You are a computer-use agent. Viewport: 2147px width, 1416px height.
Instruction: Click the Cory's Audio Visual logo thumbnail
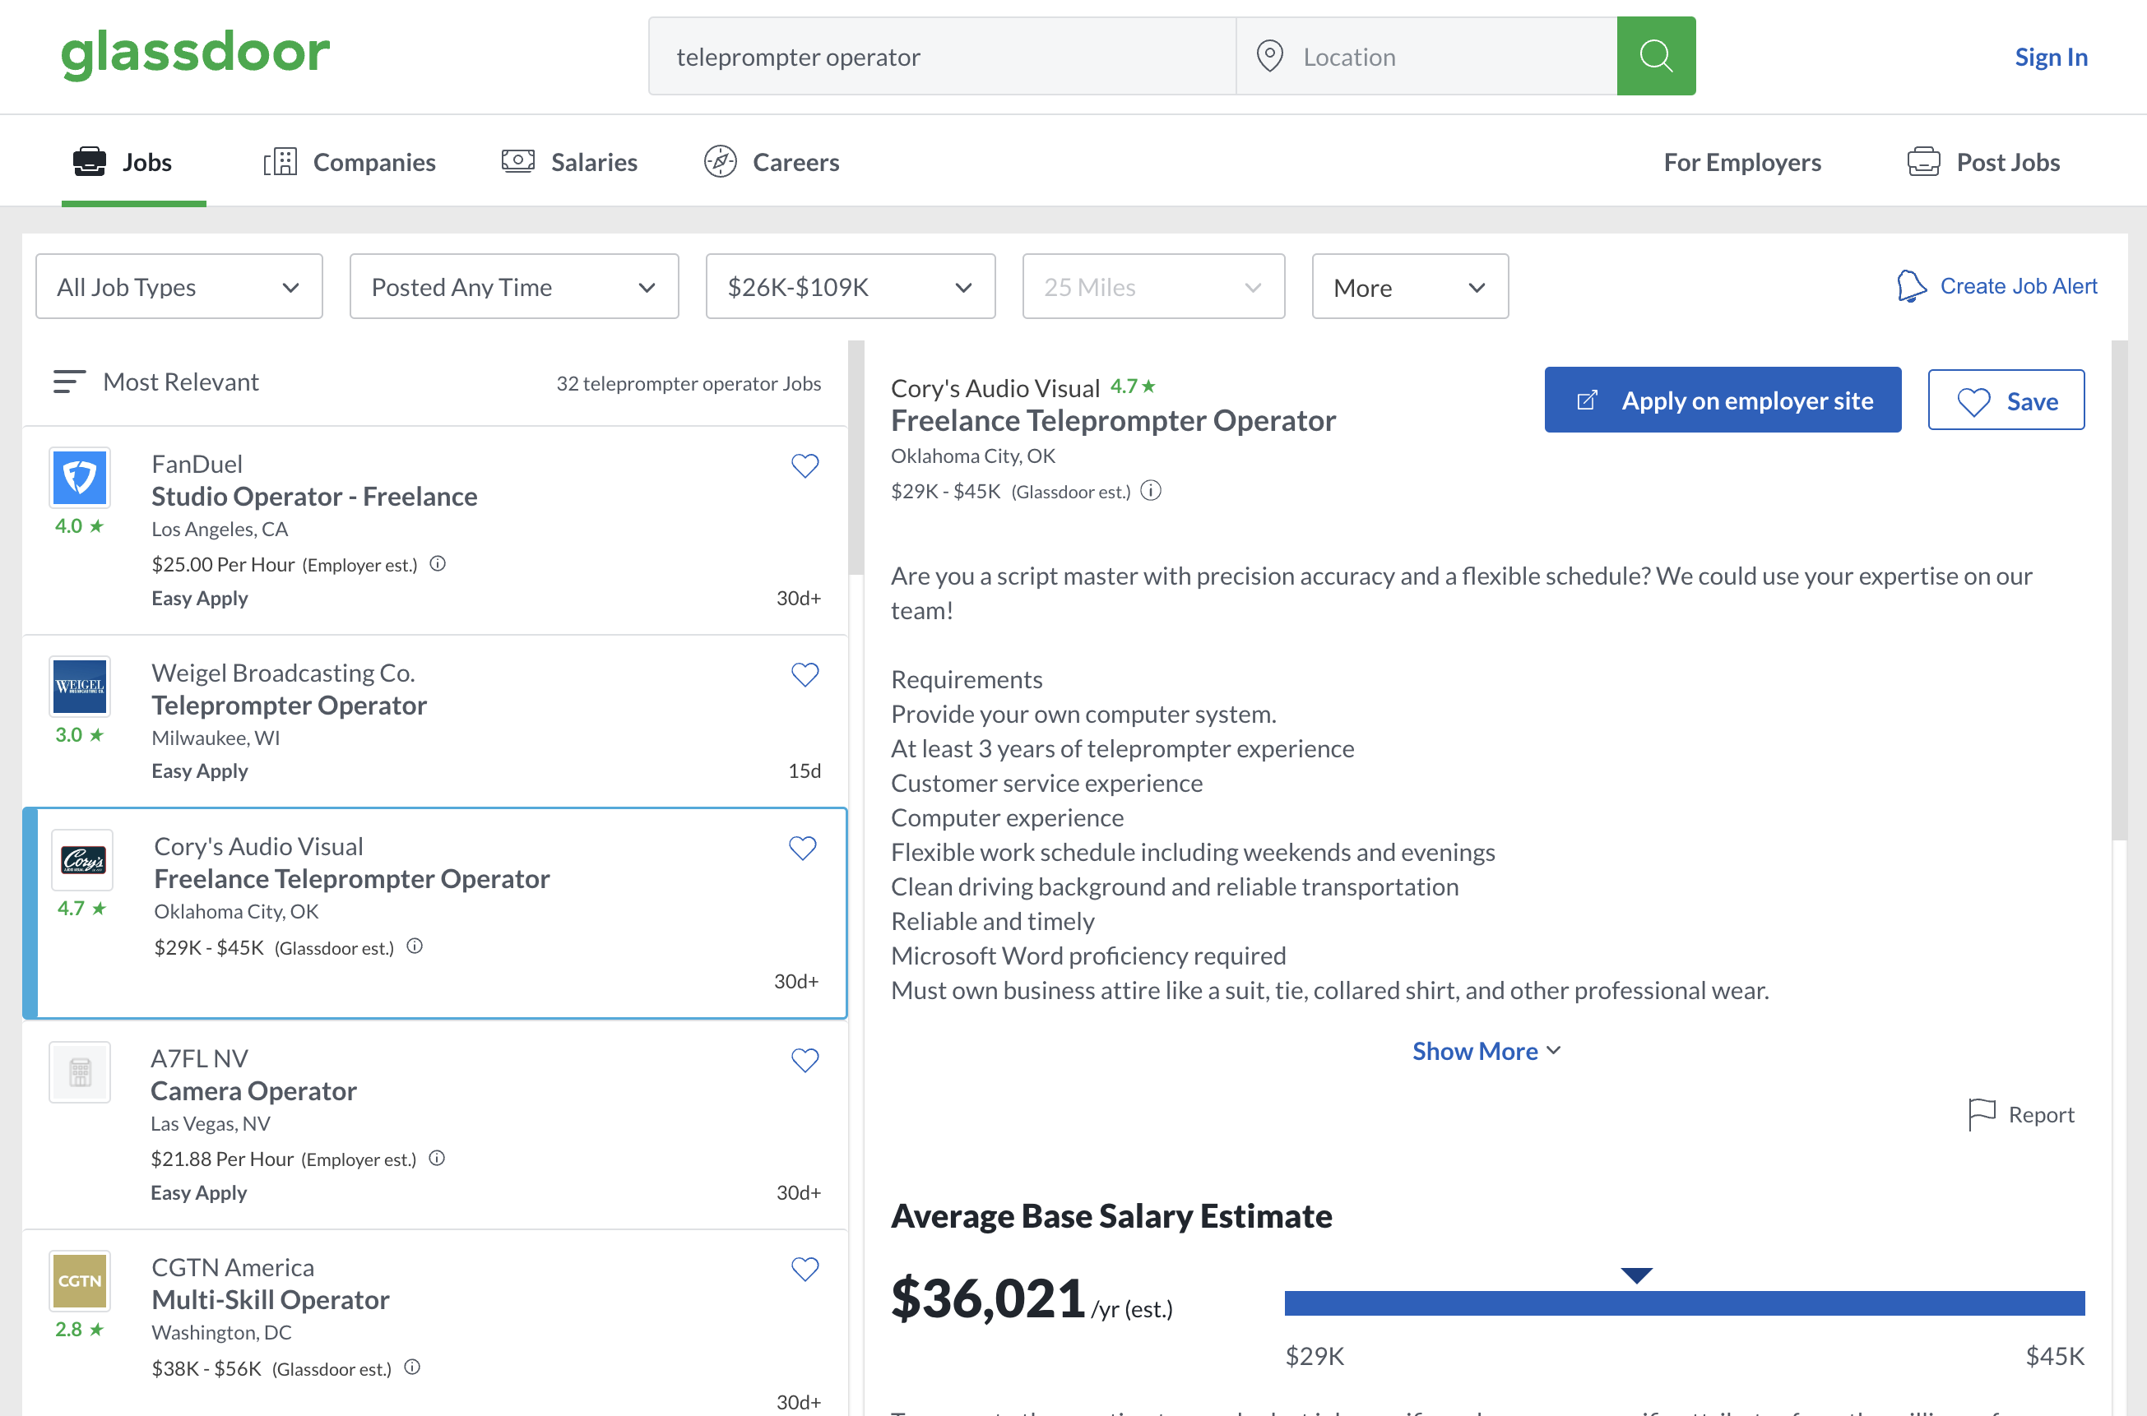tap(82, 860)
